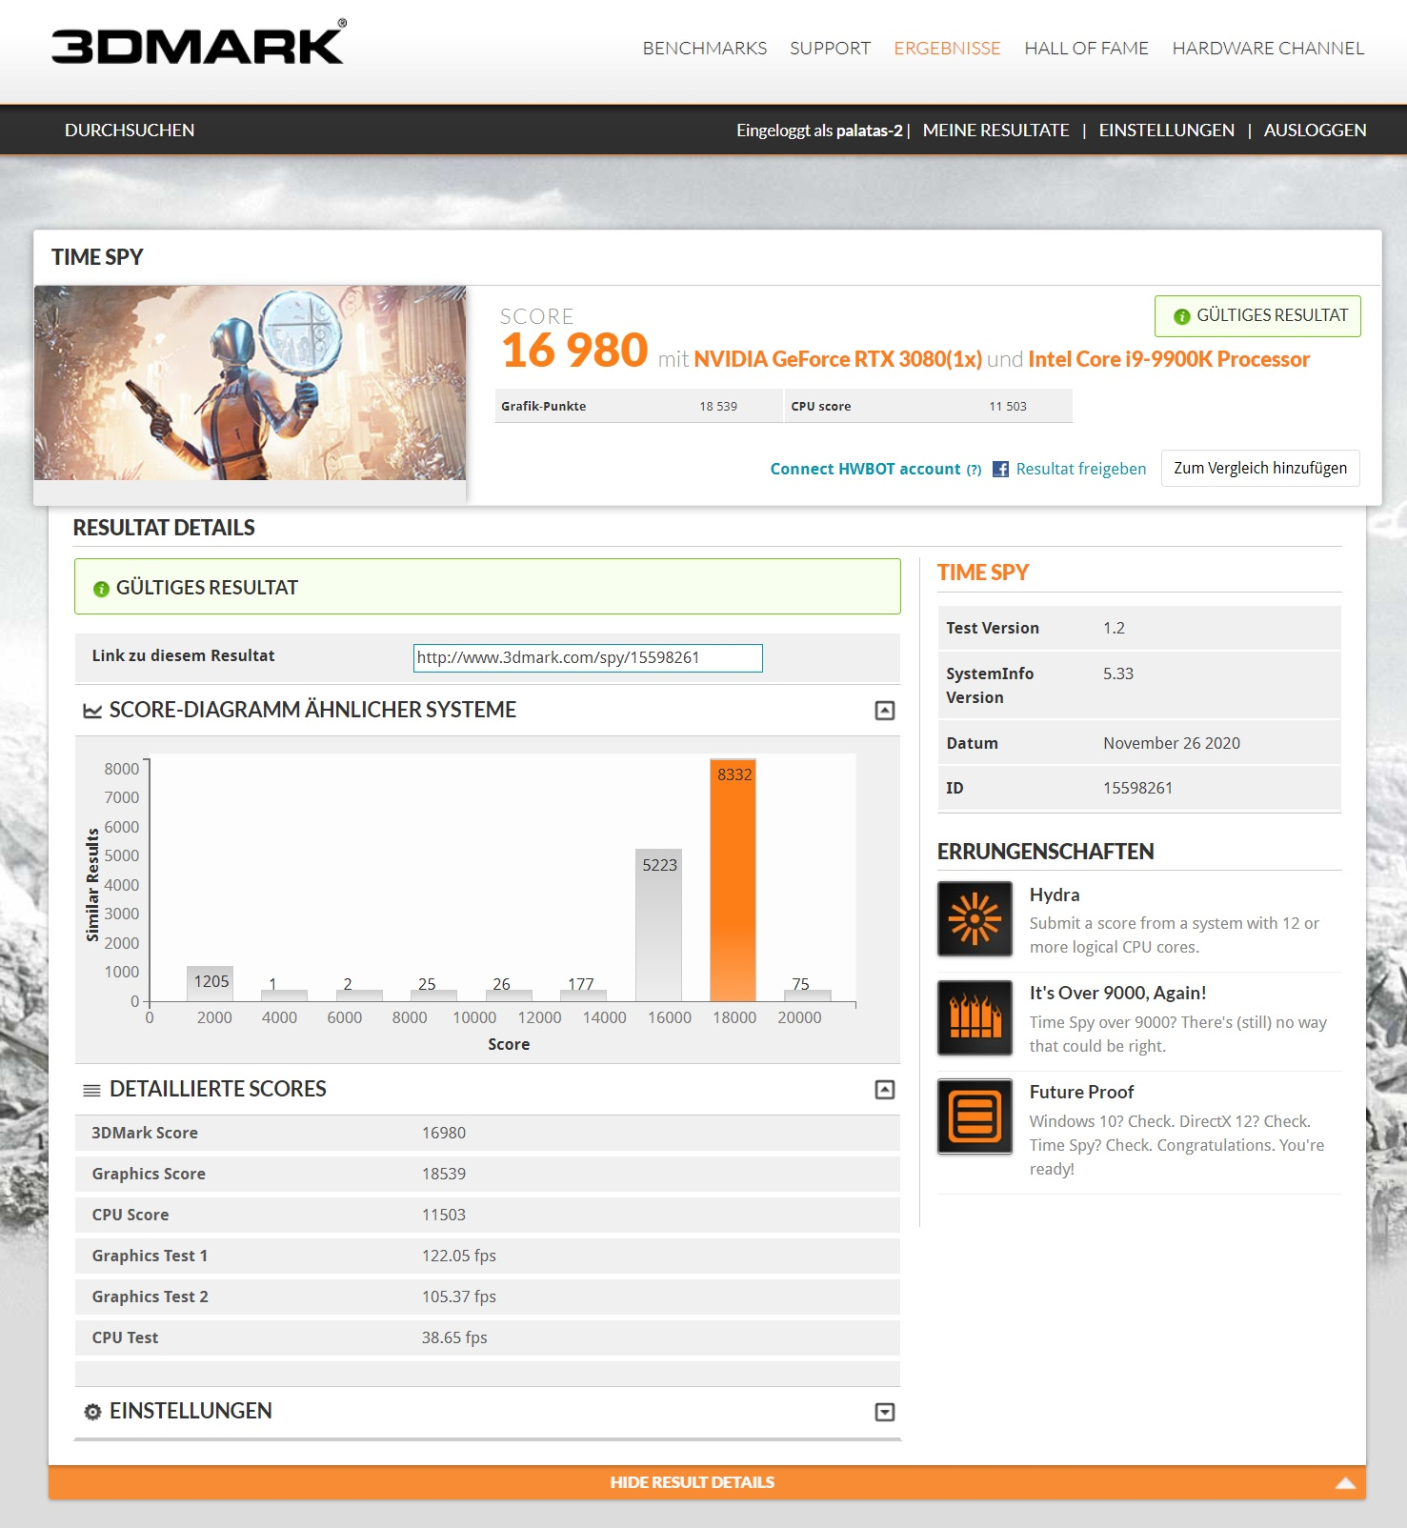Click the gray 5223 chart bar
1407x1528 pixels.
click(x=658, y=924)
